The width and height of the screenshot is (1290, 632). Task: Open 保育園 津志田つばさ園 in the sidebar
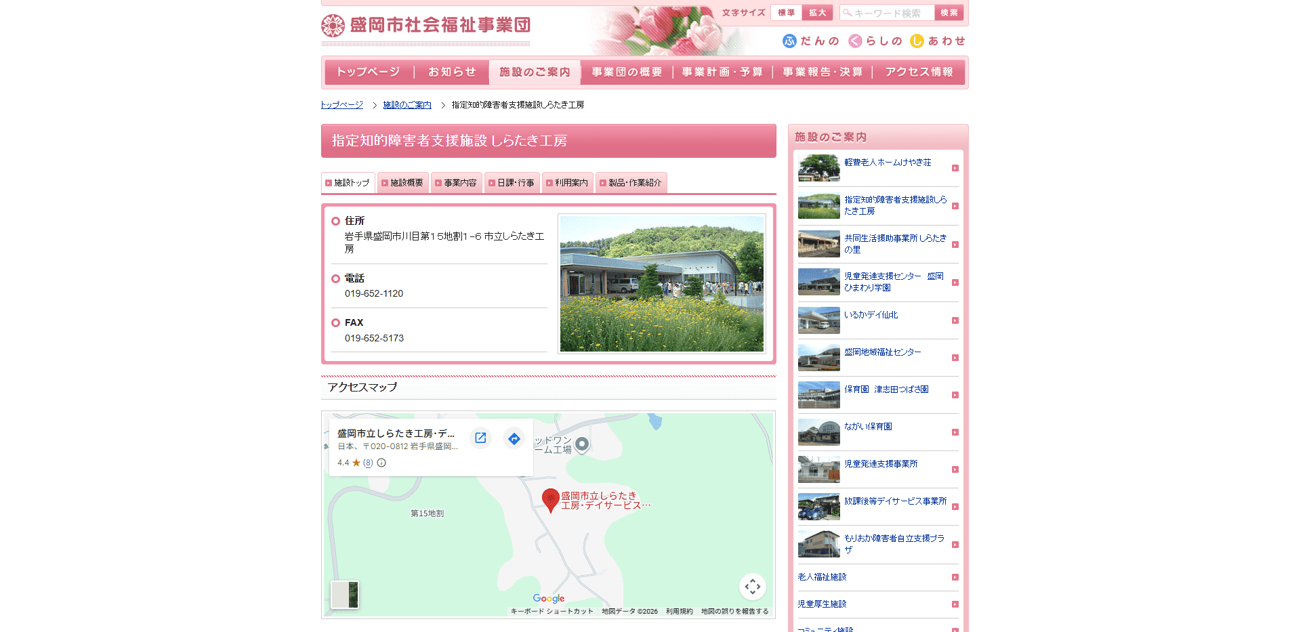[886, 389]
